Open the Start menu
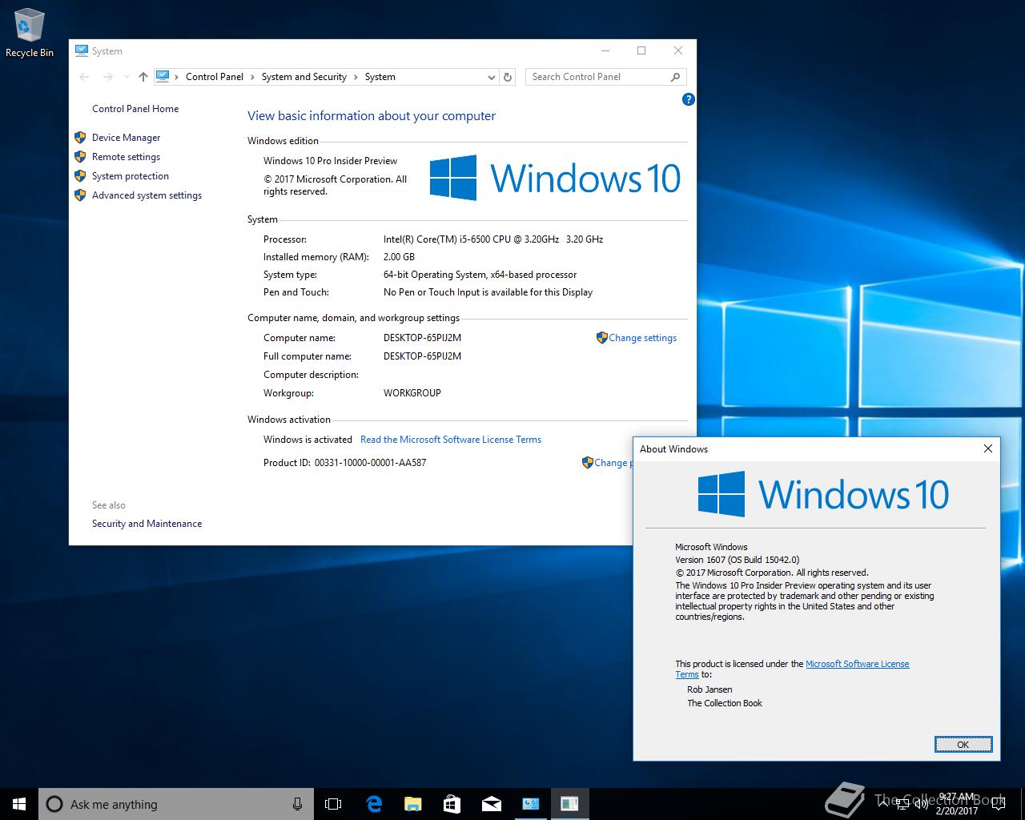Viewport: 1025px width, 820px height. tap(19, 804)
